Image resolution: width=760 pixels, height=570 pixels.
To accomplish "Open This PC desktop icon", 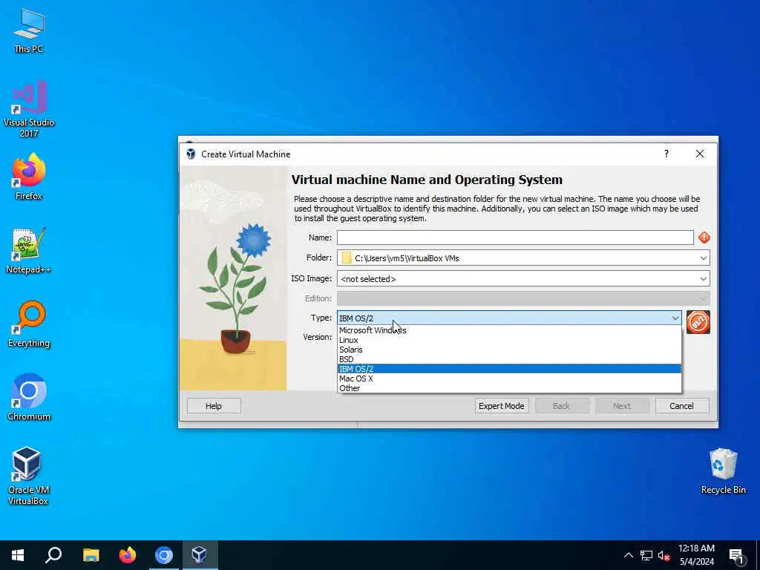I will pyautogui.click(x=29, y=30).
